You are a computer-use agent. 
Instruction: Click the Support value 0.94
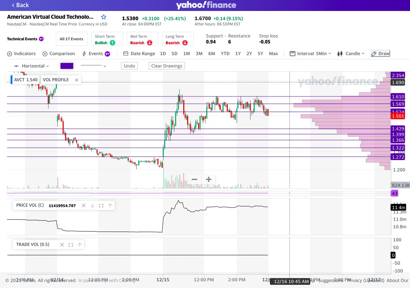tap(211, 42)
